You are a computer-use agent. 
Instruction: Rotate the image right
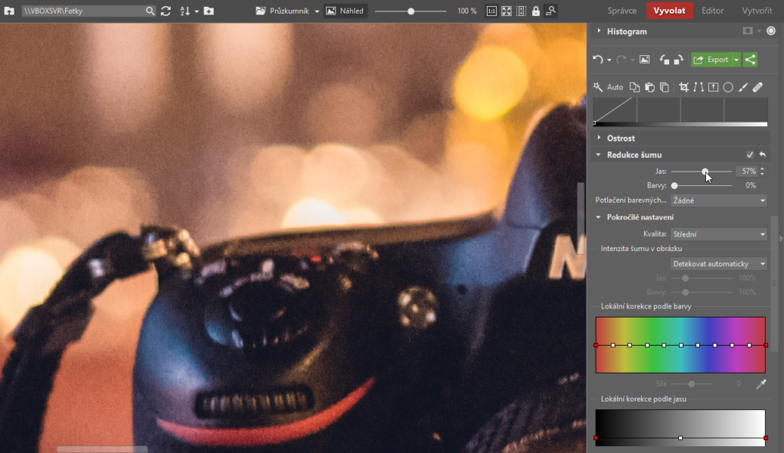(x=678, y=60)
